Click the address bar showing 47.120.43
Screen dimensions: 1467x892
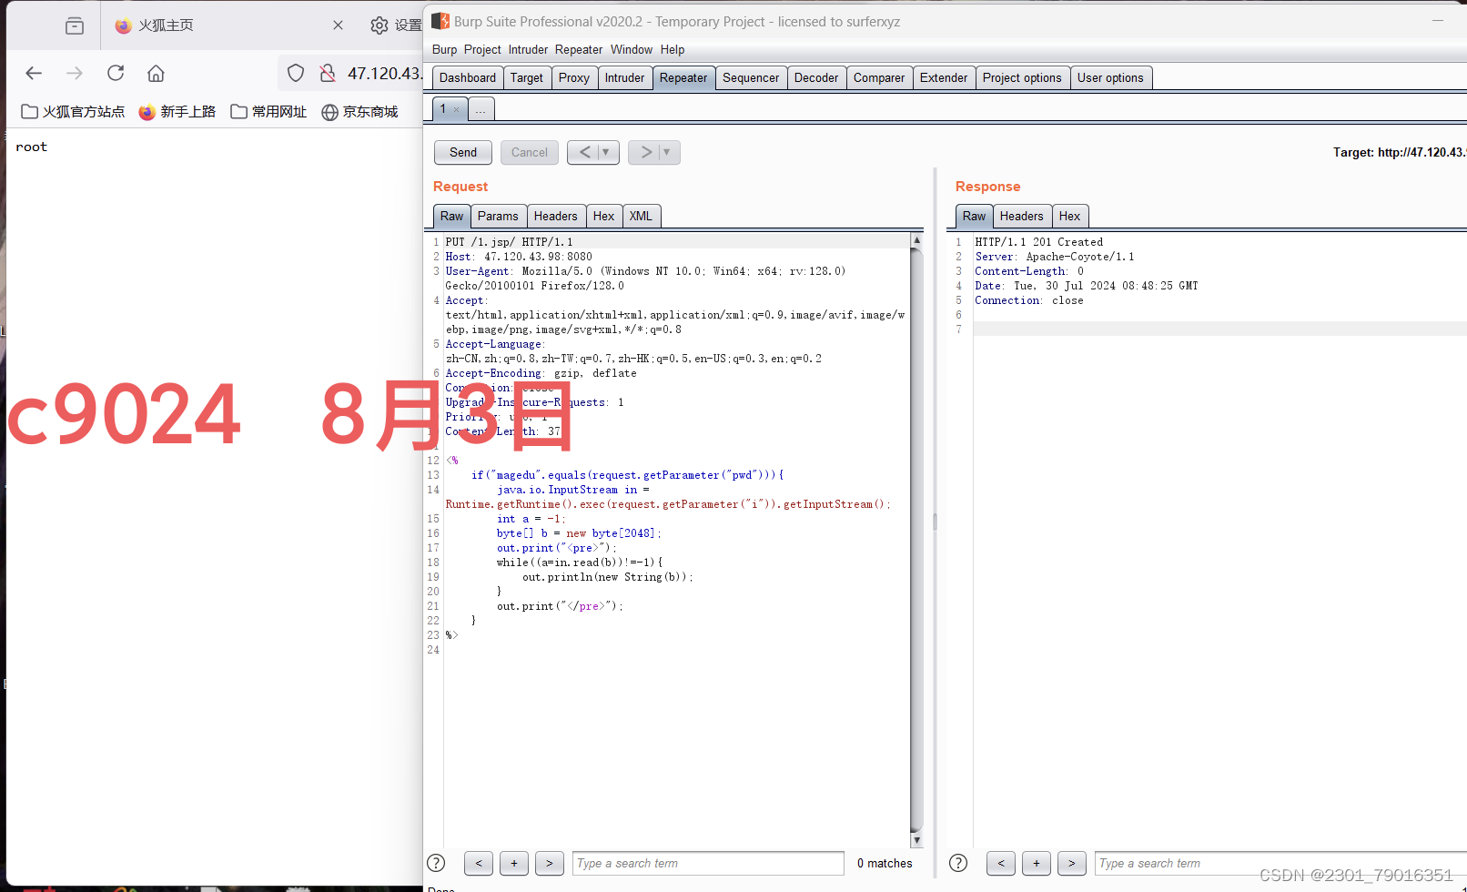click(384, 73)
